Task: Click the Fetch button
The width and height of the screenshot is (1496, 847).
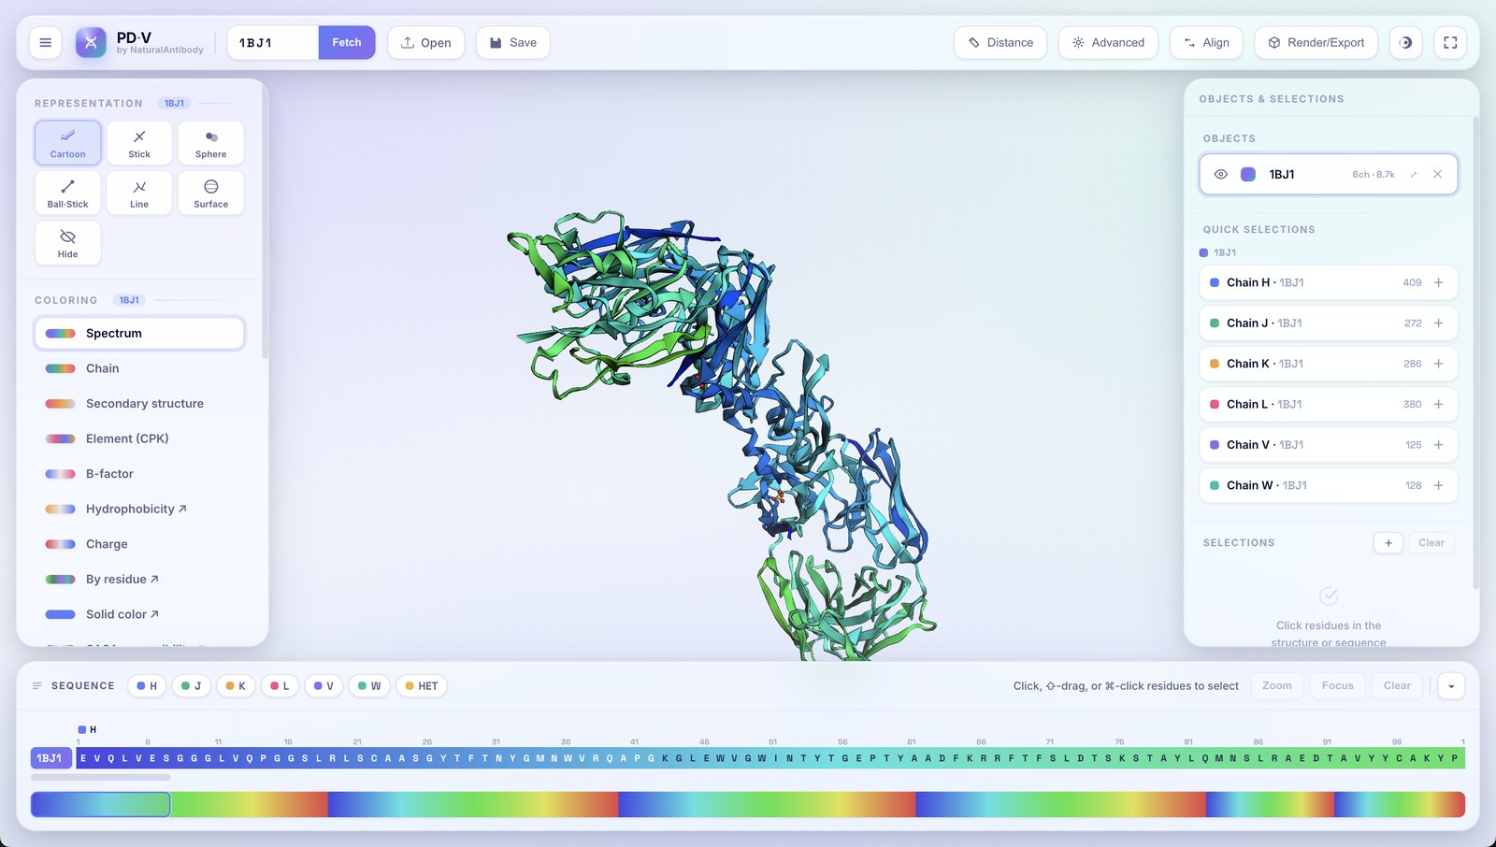Action: pyautogui.click(x=347, y=42)
